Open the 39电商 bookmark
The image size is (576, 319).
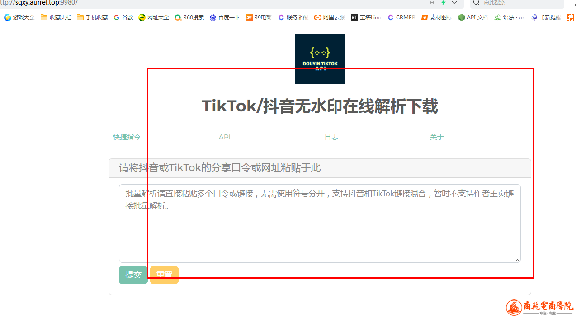pyautogui.click(x=259, y=18)
